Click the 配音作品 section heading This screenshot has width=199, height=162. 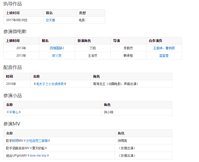point(13,67)
